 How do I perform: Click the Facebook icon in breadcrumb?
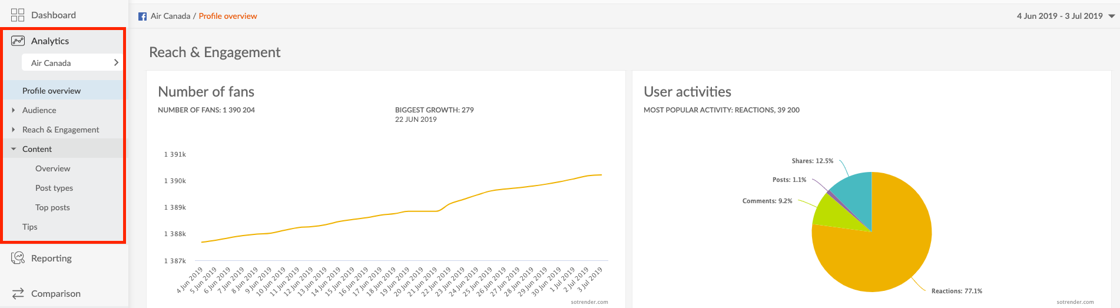point(143,16)
